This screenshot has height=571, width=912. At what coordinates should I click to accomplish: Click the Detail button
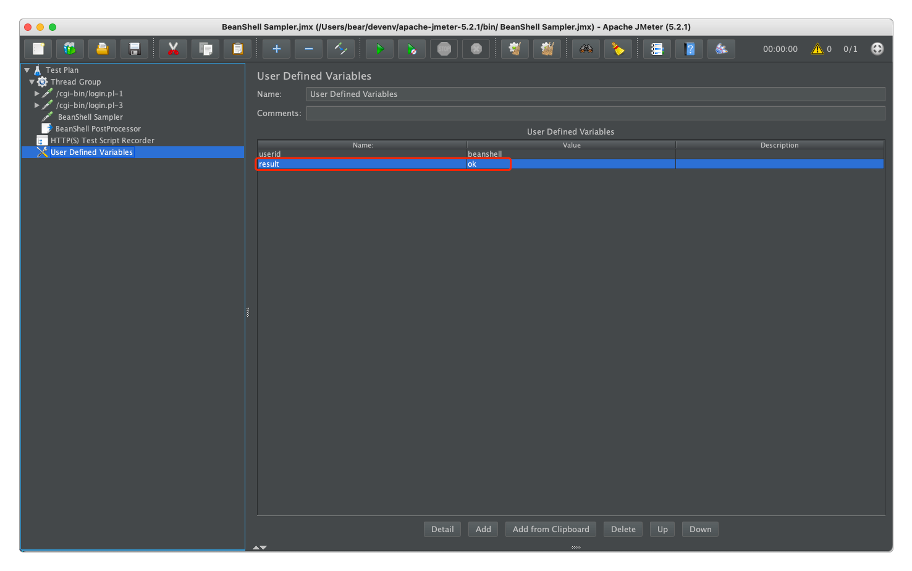pos(442,529)
